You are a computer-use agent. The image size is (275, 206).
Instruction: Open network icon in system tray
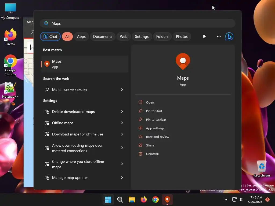[x=234, y=200]
